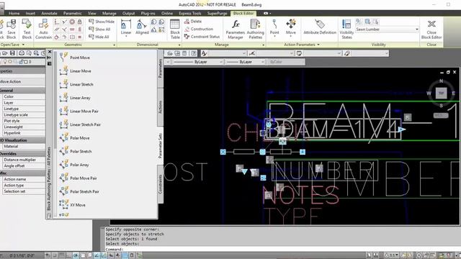Click the Delete constraints icon
461x259 pixels.
click(x=193, y=22)
